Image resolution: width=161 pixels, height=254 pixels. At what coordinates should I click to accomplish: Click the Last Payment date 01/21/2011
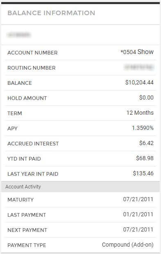138,215
